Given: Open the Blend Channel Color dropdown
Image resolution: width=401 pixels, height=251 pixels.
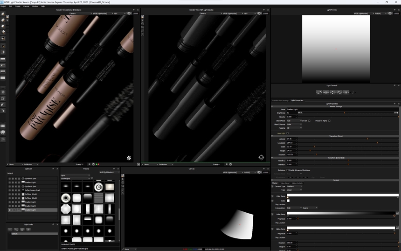Looking at the screenshot, I should click(294, 125).
